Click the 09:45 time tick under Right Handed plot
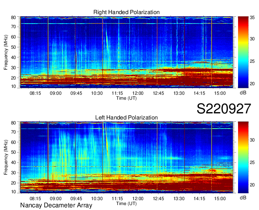Screen dimensions: 259x210 pyautogui.click(x=76, y=93)
